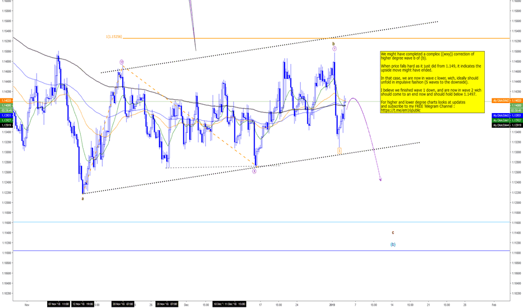Click the "12 Nov '18 19:00" date marker

tap(83, 304)
